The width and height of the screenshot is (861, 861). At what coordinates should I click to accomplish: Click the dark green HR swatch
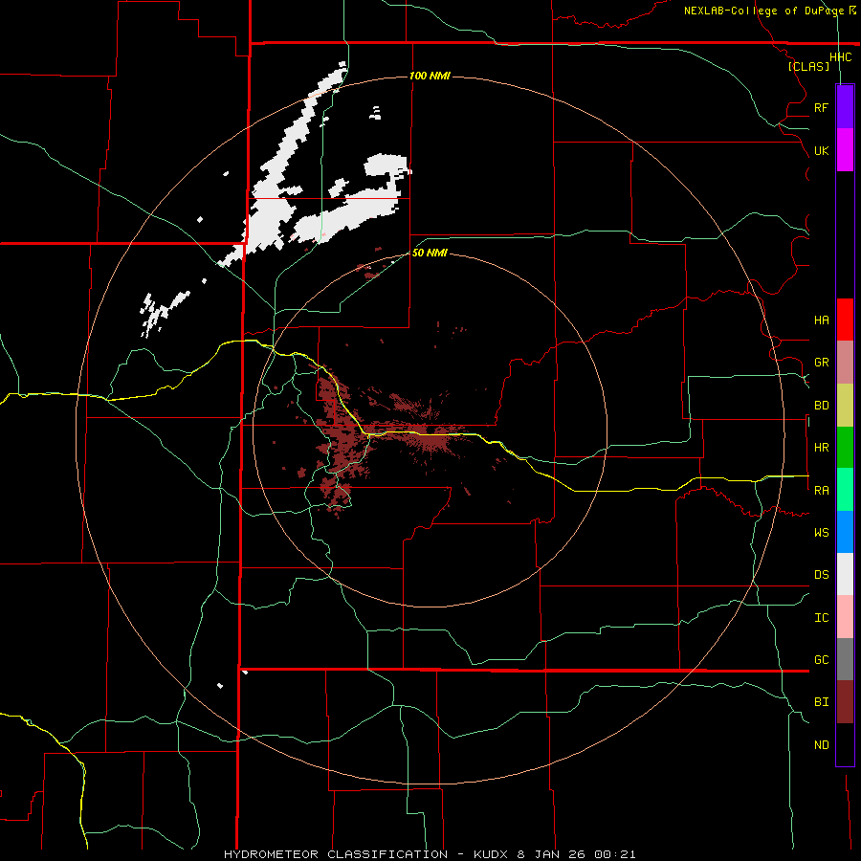click(845, 447)
